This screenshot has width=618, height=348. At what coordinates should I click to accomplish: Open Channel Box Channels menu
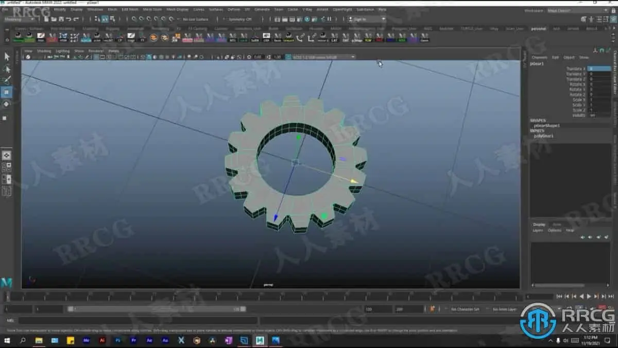(x=539, y=57)
